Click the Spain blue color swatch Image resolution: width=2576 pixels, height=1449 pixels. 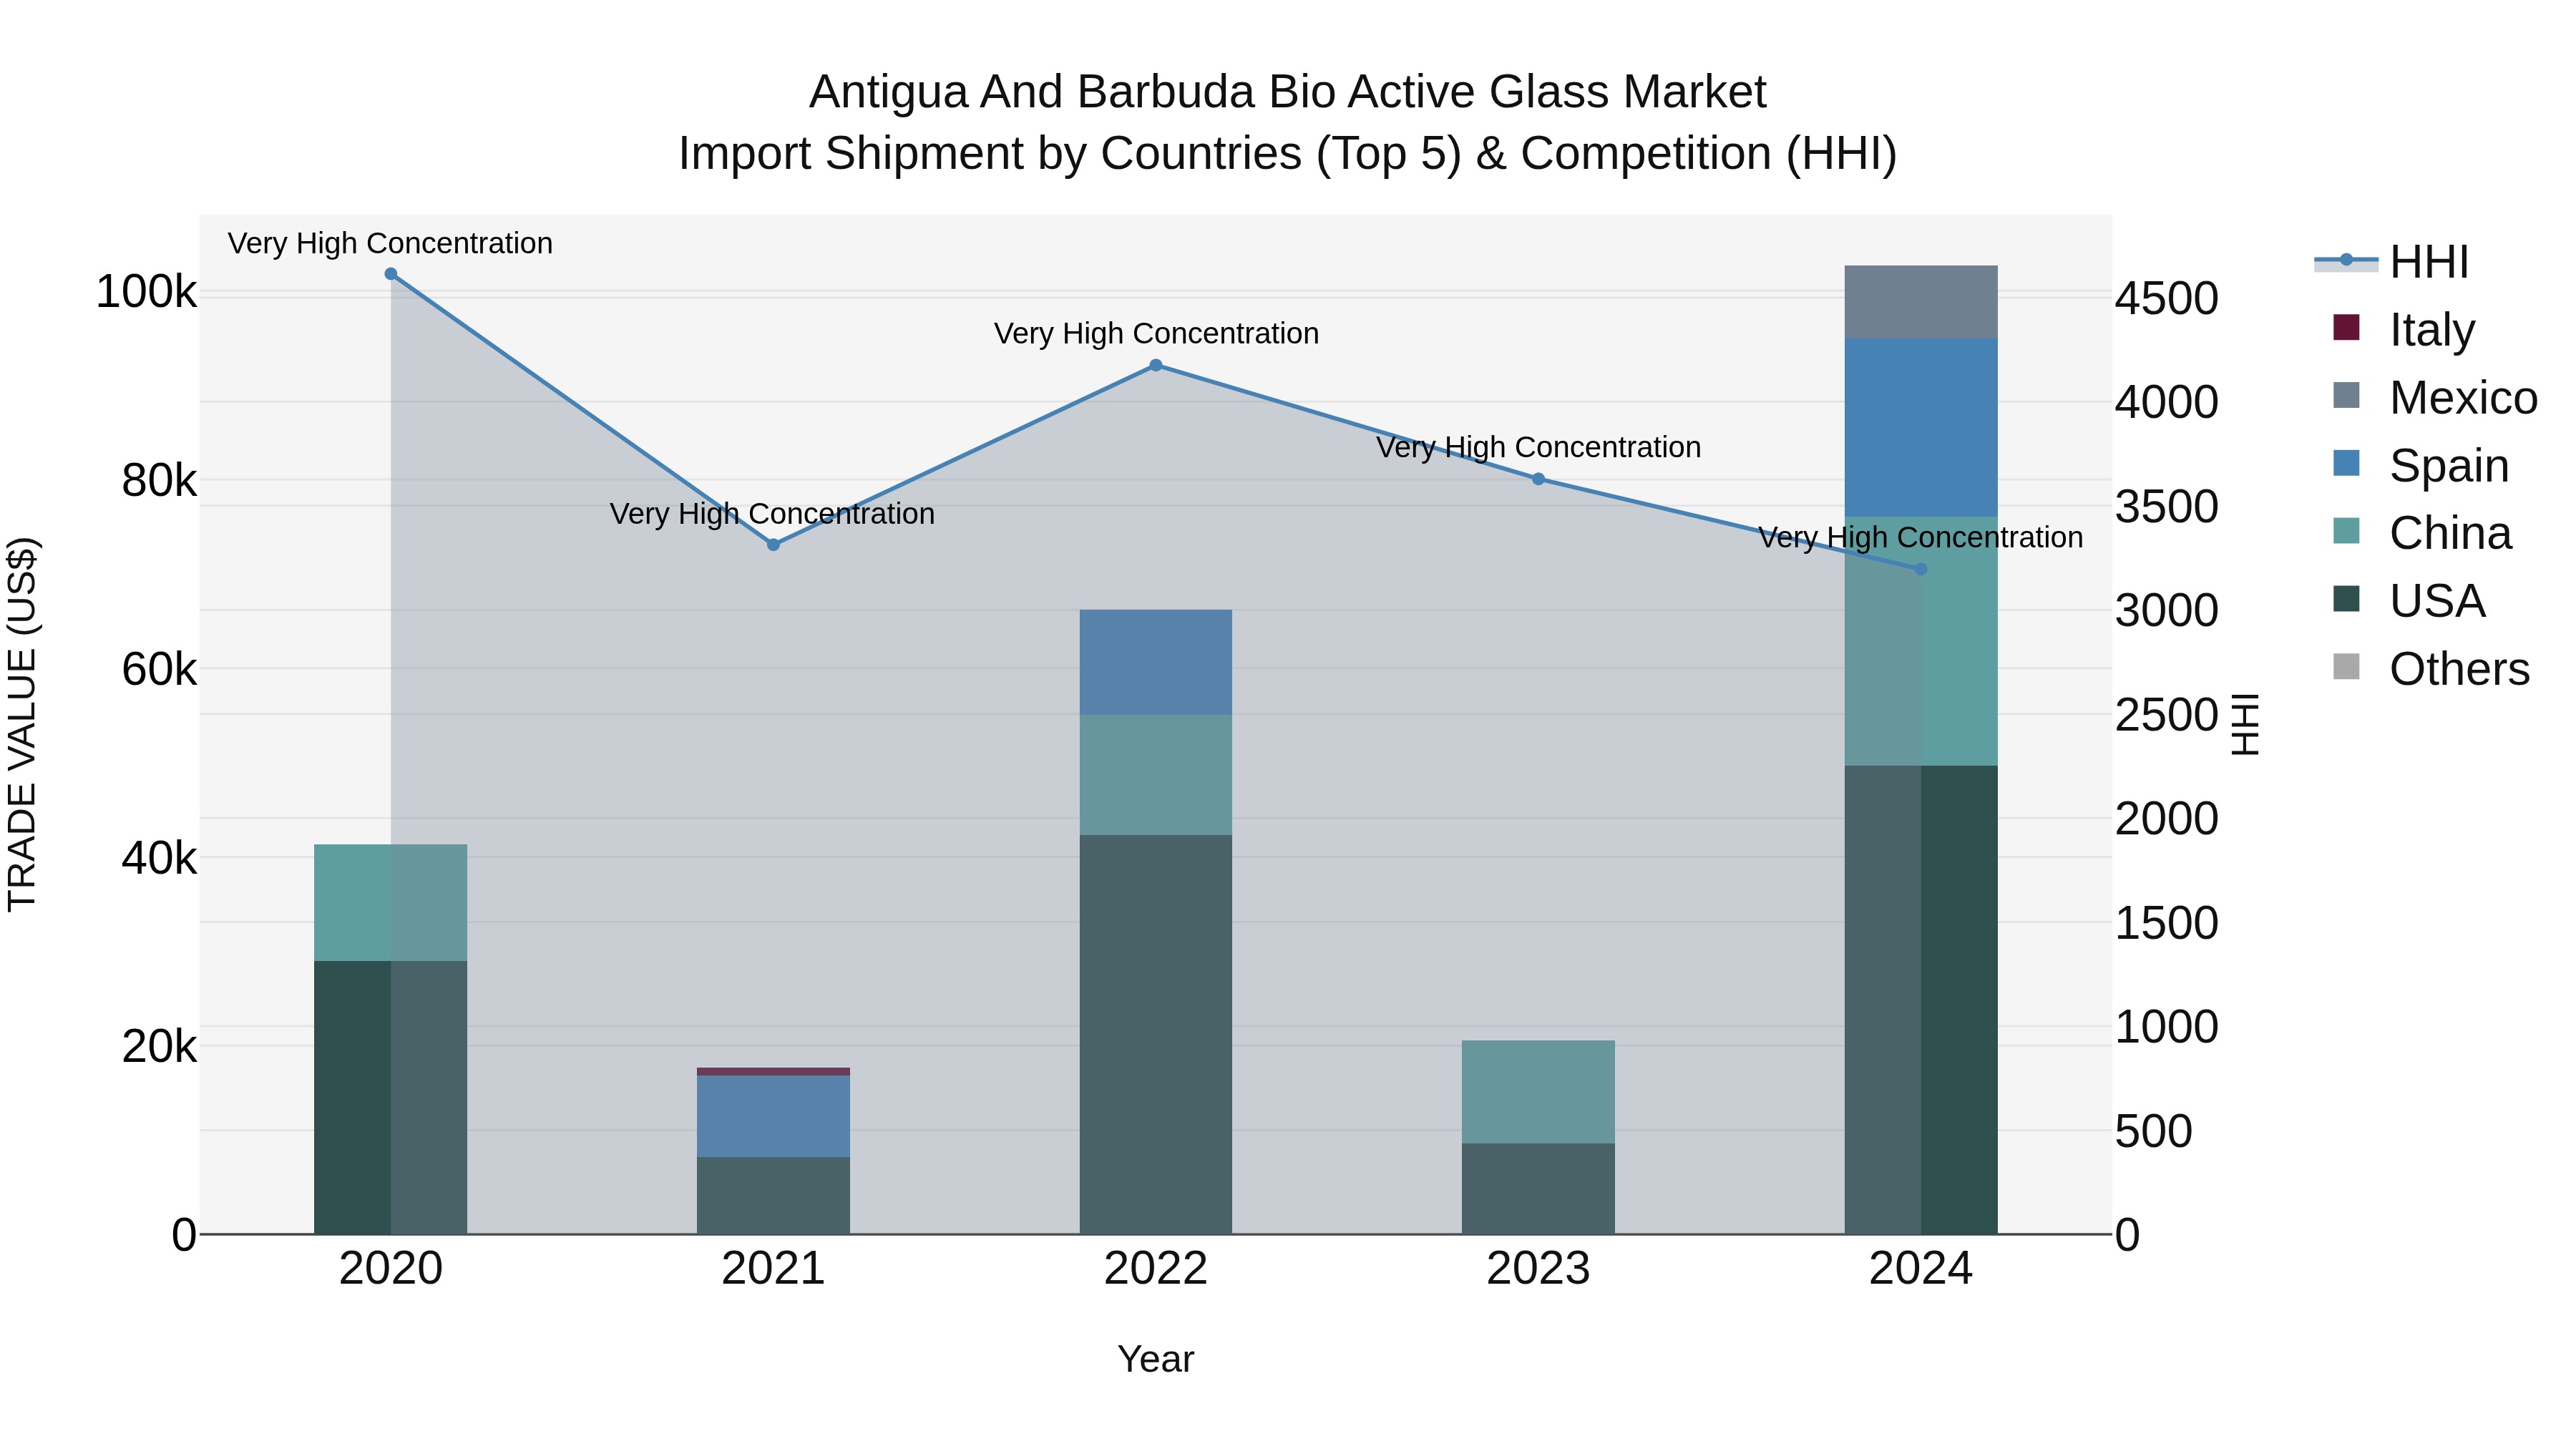click(2346, 463)
